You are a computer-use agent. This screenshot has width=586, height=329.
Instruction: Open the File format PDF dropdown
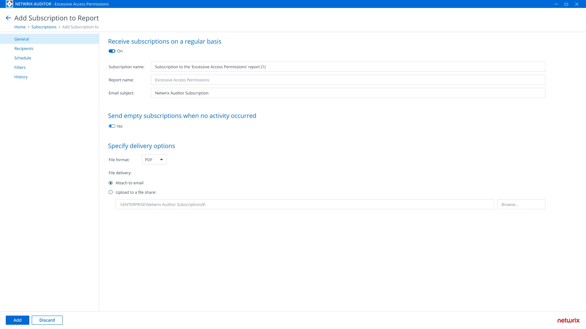point(154,160)
